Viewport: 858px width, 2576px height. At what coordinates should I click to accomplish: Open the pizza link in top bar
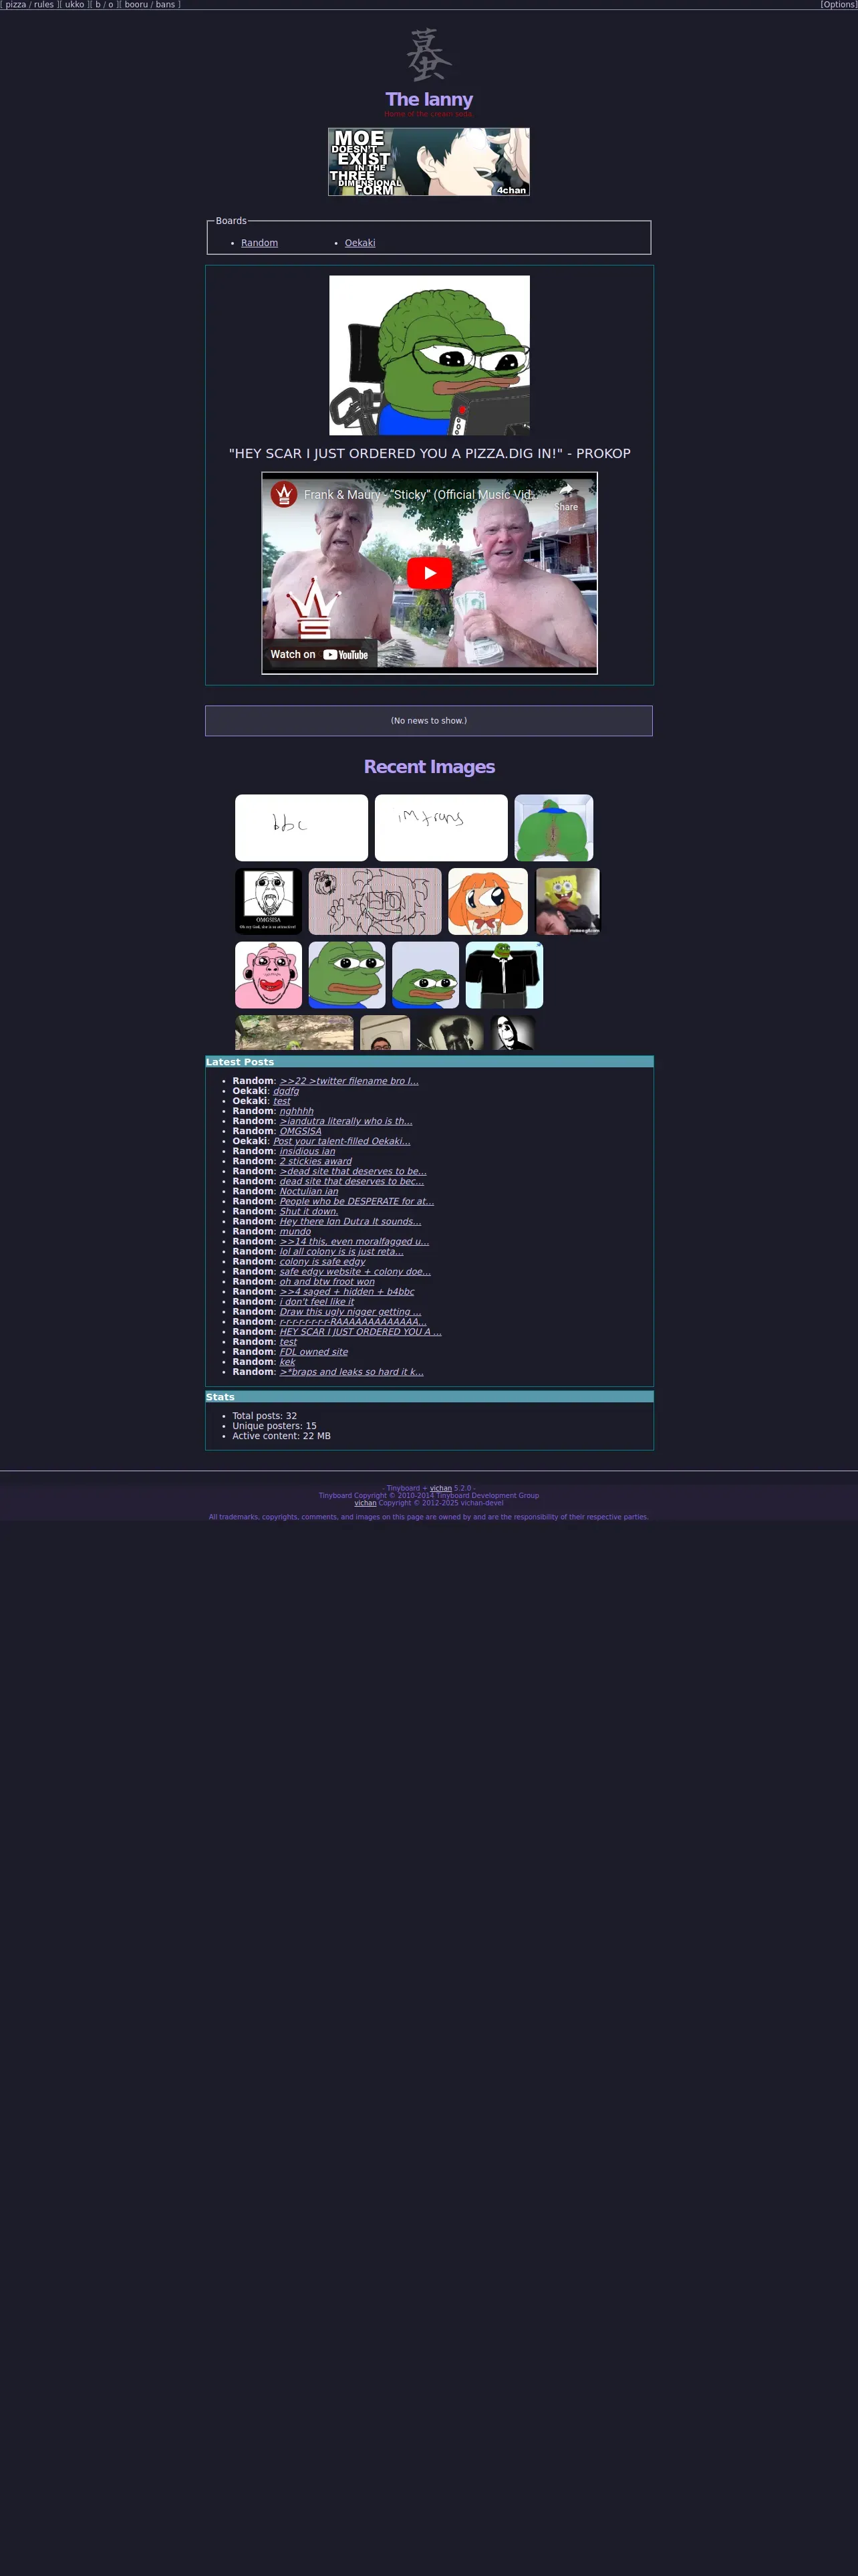(16, 5)
